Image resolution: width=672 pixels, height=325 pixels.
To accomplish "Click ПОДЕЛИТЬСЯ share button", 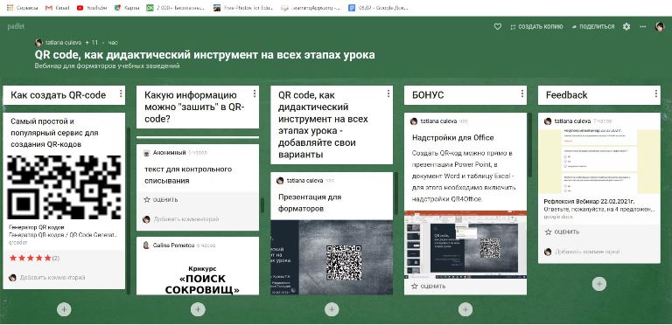I will tap(593, 26).
